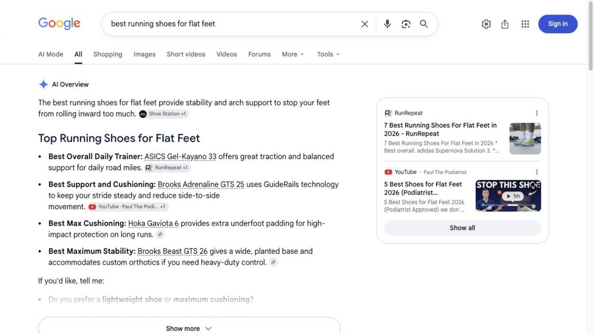Image resolution: width=594 pixels, height=334 pixels.
Task: Expand AI Overview with Show more
Action: (x=189, y=328)
